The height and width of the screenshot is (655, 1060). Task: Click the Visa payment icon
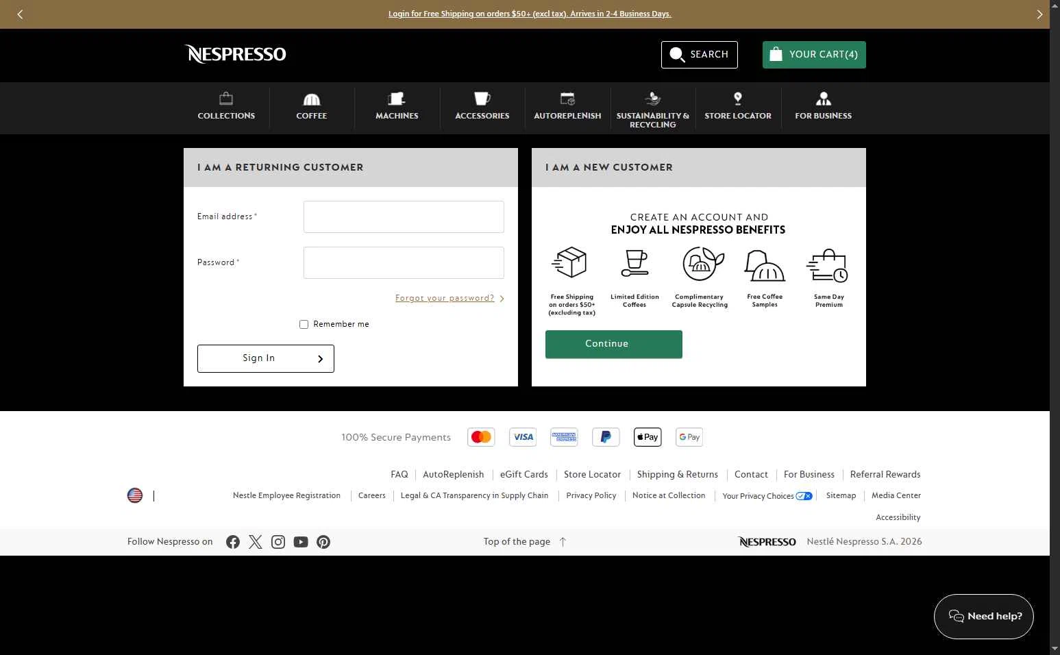[523, 437]
